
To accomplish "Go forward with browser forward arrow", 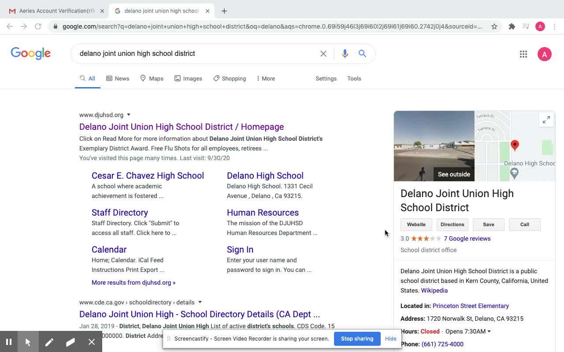I will click(x=24, y=26).
